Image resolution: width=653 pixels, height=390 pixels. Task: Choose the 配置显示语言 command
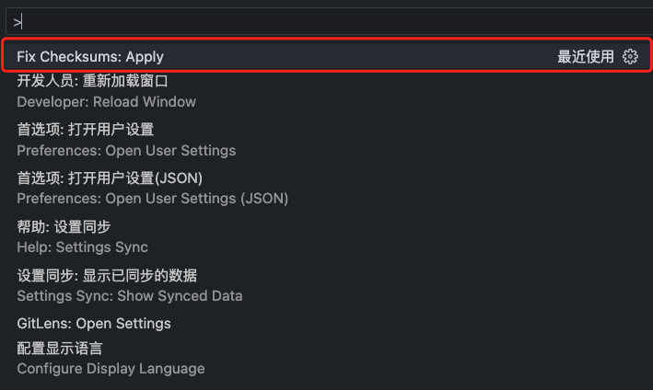pyautogui.click(x=60, y=349)
